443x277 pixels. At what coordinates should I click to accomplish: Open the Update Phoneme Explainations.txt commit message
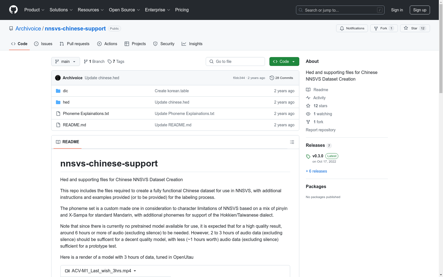click(184, 114)
